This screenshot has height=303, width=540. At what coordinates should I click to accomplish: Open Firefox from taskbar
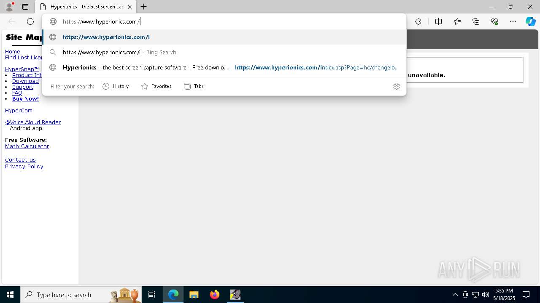[215, 295]
